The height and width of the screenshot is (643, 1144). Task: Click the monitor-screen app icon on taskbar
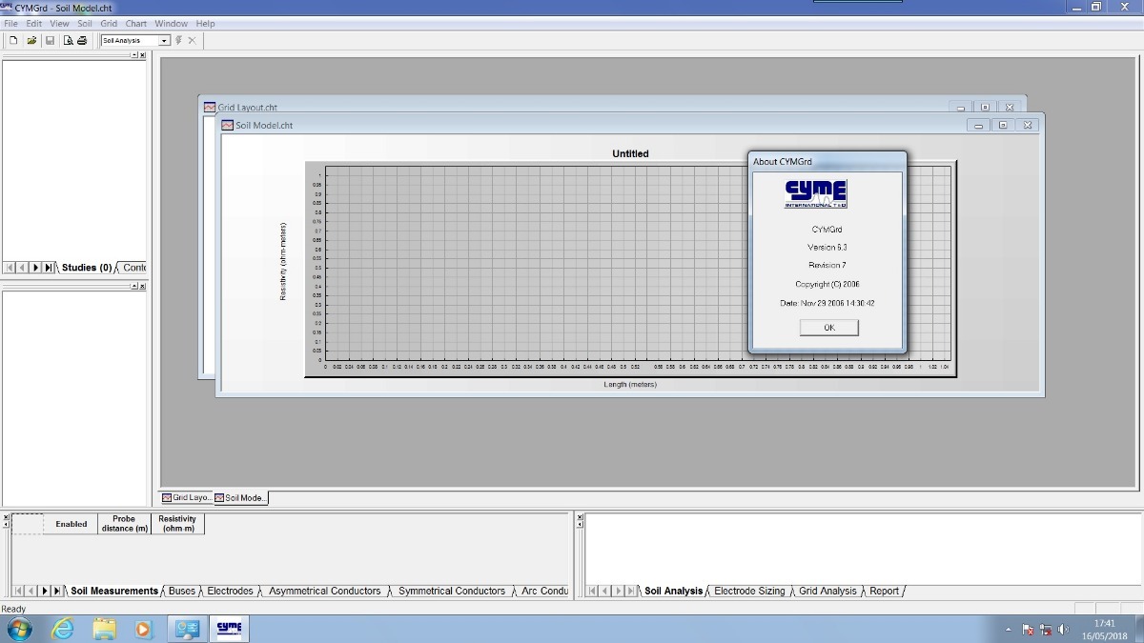(x=188, y=629)
